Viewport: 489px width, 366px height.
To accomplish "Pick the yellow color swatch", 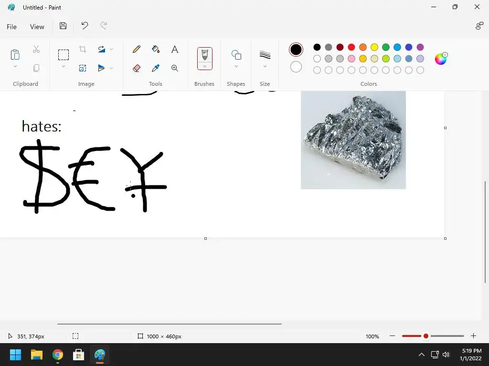I will point(374,47).
